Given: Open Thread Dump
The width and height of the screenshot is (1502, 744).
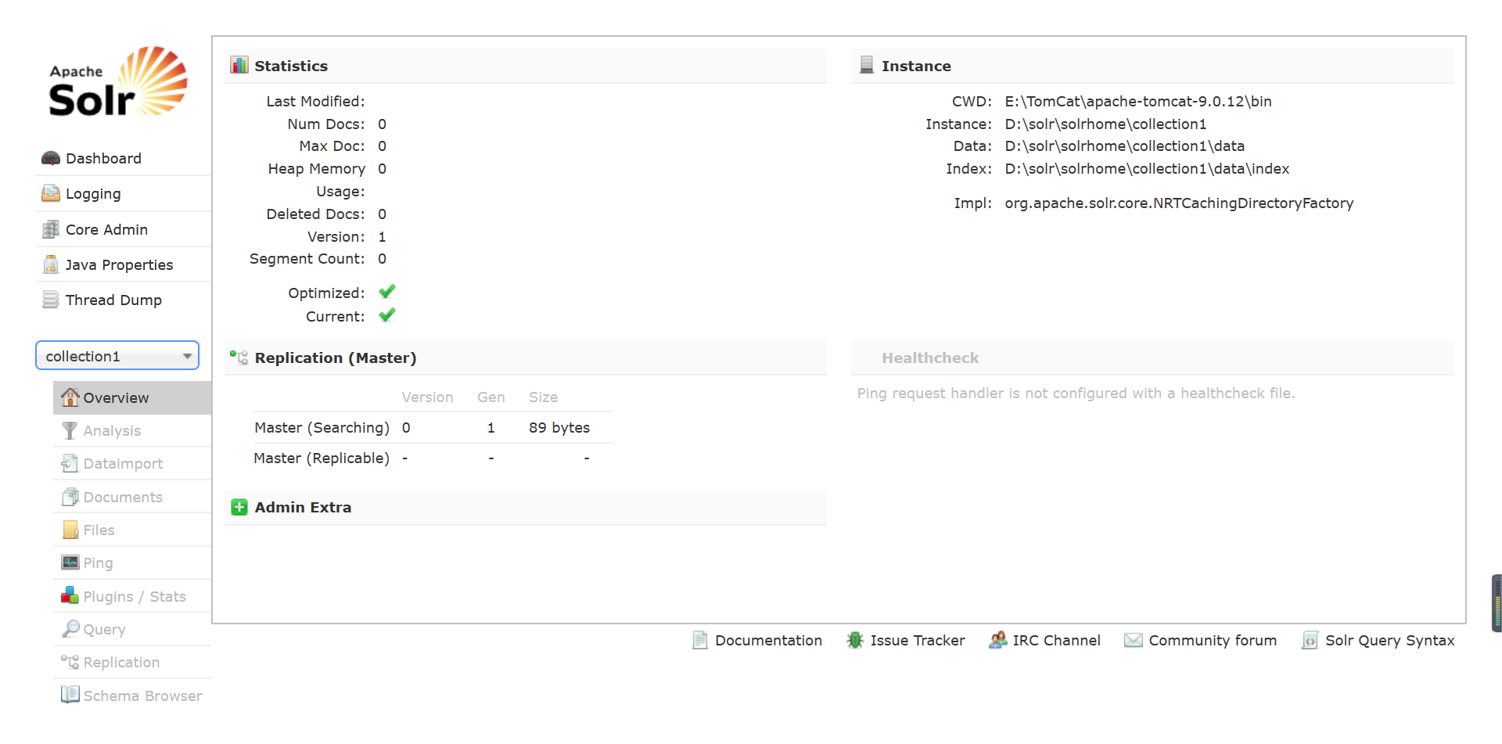Looking at the screenshot, I should point(113,300).
